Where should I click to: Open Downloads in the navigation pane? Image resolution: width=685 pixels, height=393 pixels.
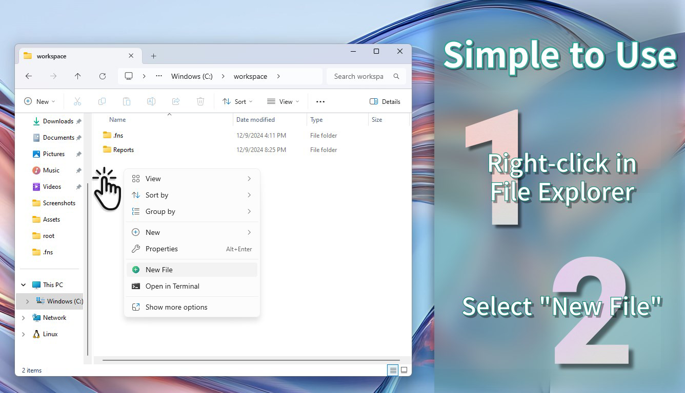tap(56, 121)
